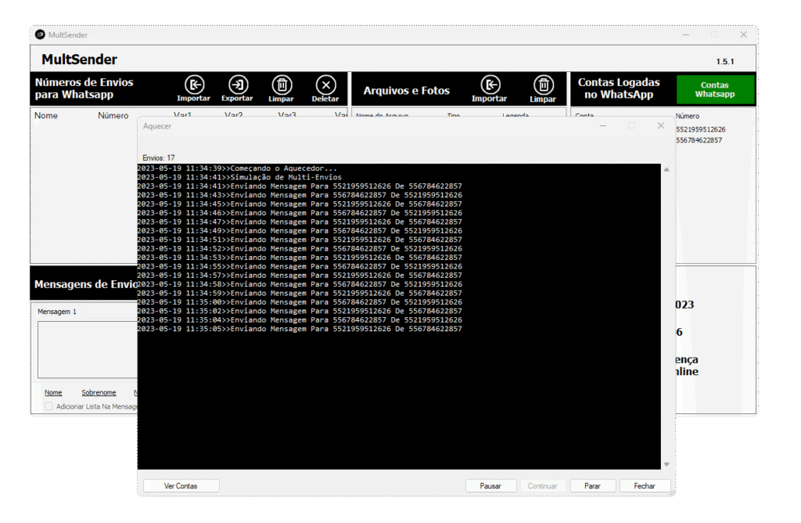
Task: Click the log line stamped 11:35:02
Action: click(x=300, y=311)
